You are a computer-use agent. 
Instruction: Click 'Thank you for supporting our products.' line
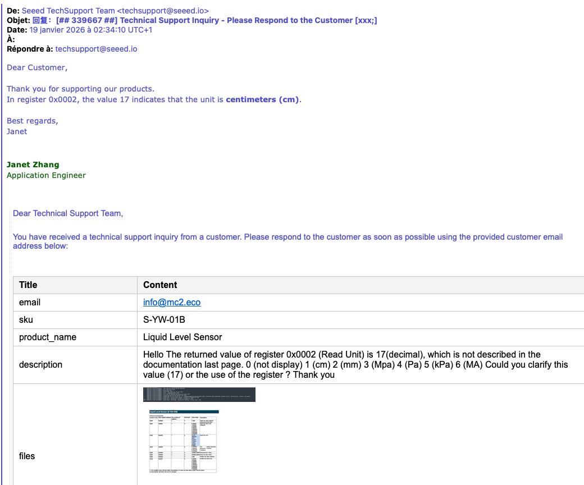(x=80, y=89)
